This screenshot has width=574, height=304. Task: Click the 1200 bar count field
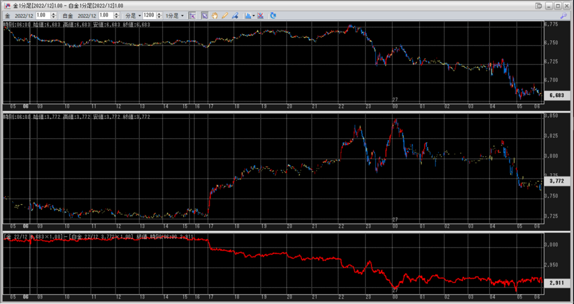coord(149,16)
